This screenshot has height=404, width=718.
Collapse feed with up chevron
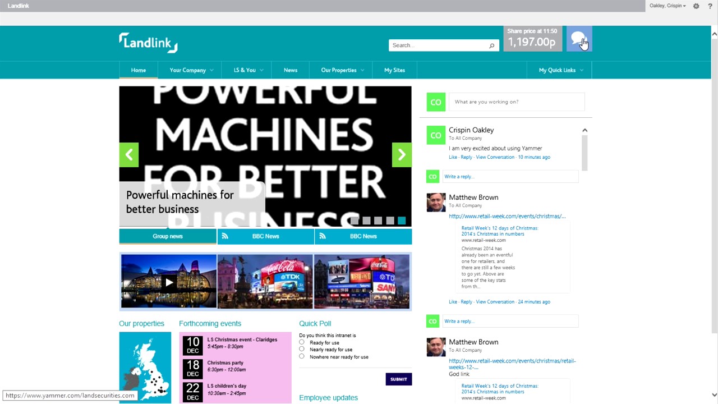click(584, 130)
